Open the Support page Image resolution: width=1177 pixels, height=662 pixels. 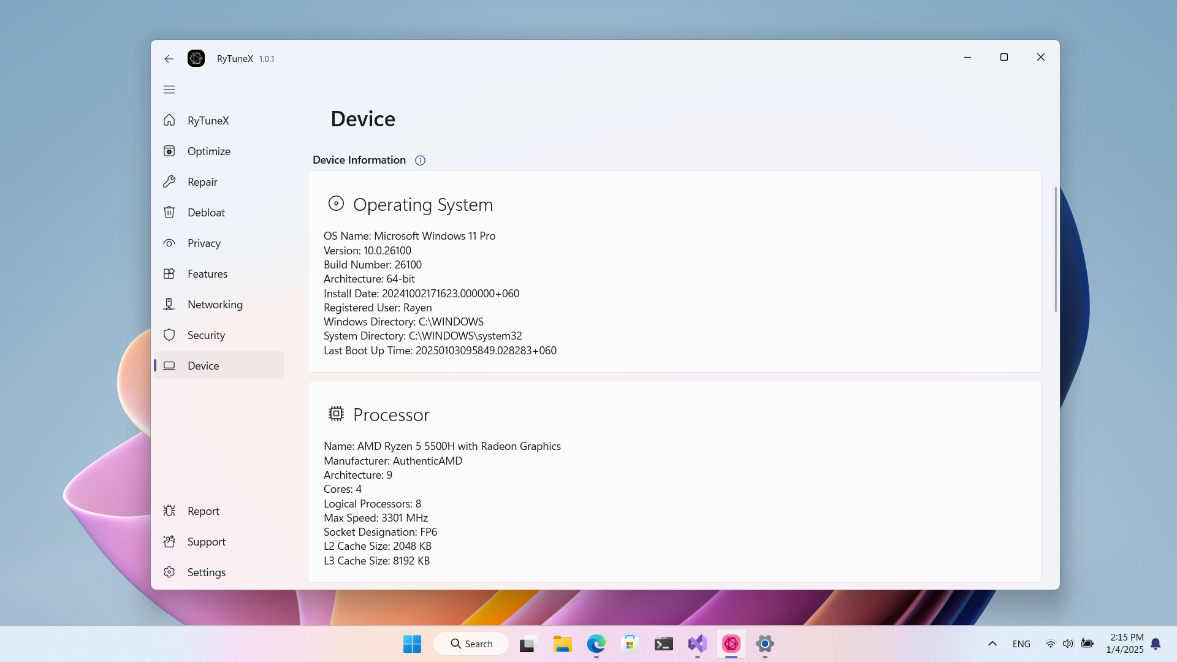[218, 541]
